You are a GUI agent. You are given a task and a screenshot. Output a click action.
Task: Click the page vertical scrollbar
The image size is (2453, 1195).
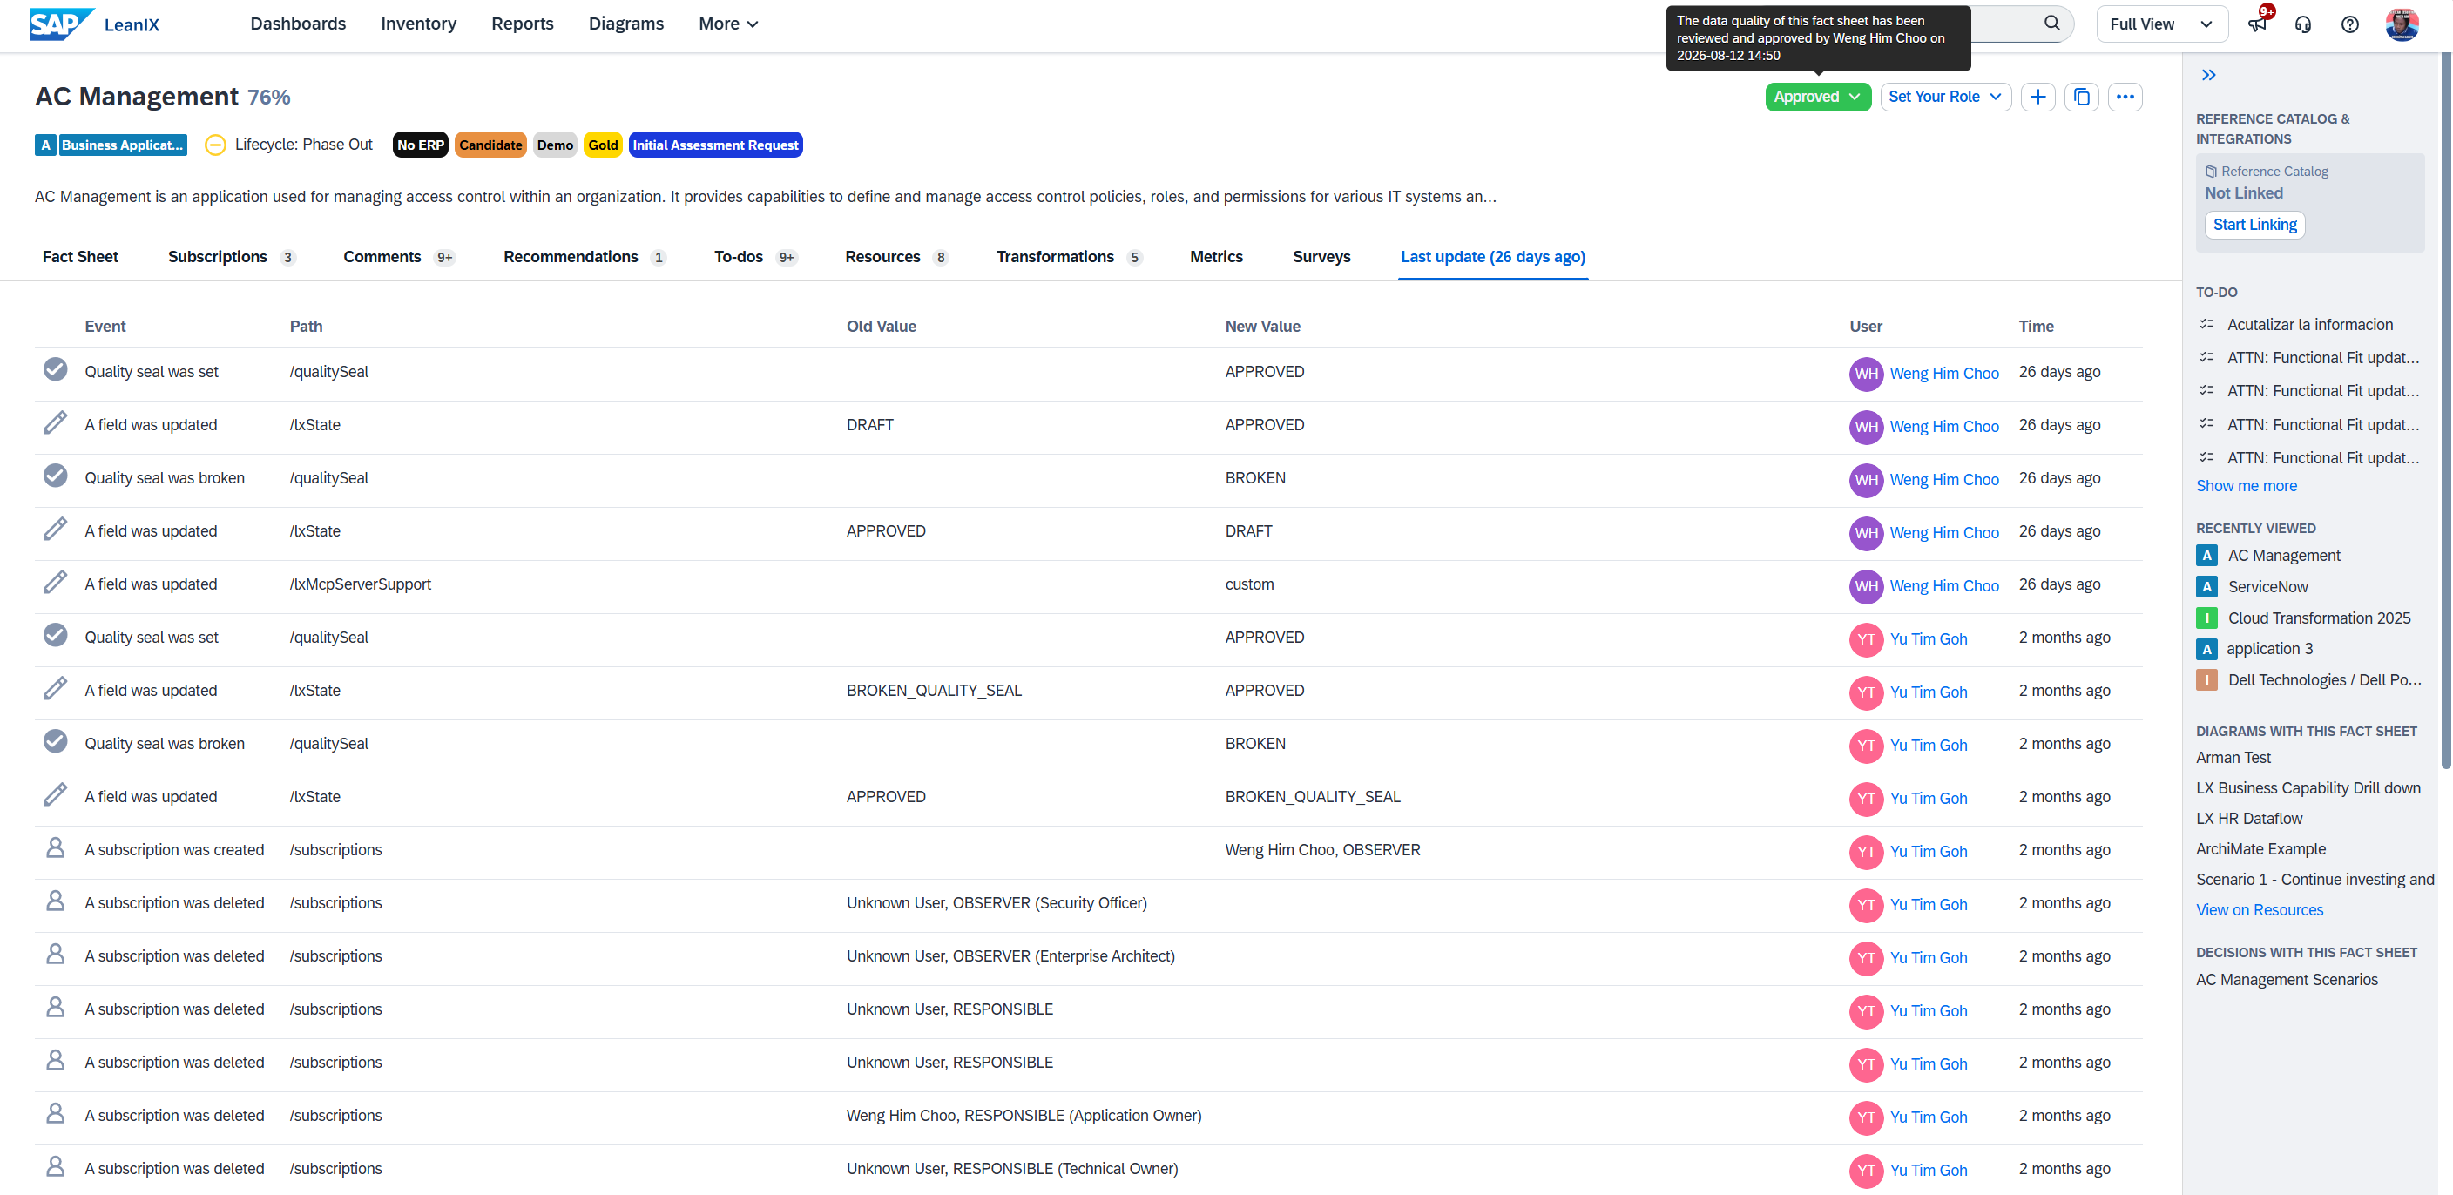[x=2446, y=409]
